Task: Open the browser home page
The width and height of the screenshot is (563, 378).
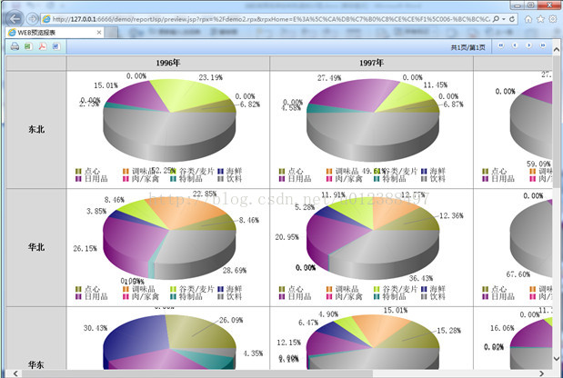Action: [528, 19]
